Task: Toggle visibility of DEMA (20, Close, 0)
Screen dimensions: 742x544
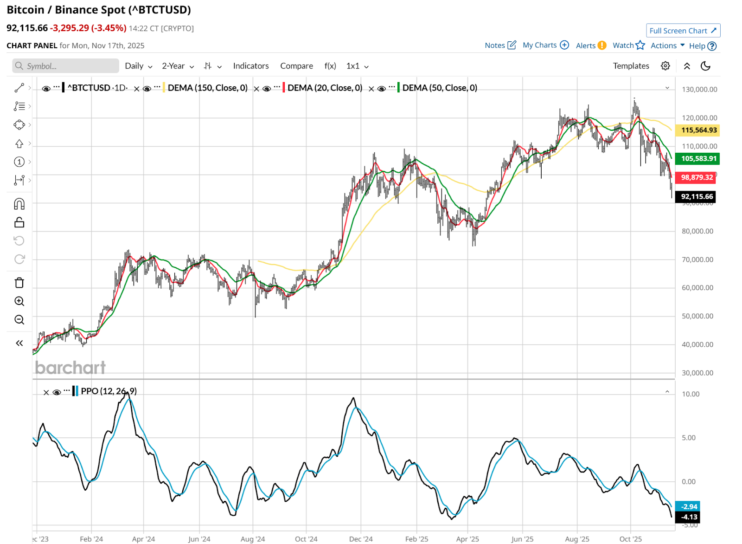Action: click(x=267, y=88)
